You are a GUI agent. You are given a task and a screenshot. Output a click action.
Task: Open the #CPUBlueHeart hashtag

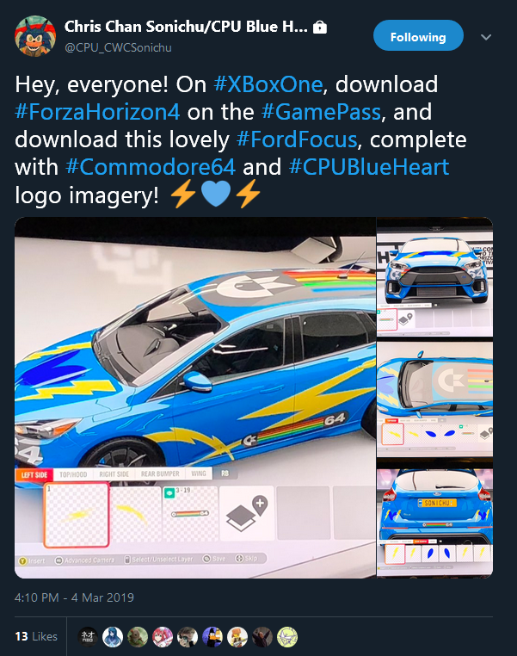[x=369, y=167]
